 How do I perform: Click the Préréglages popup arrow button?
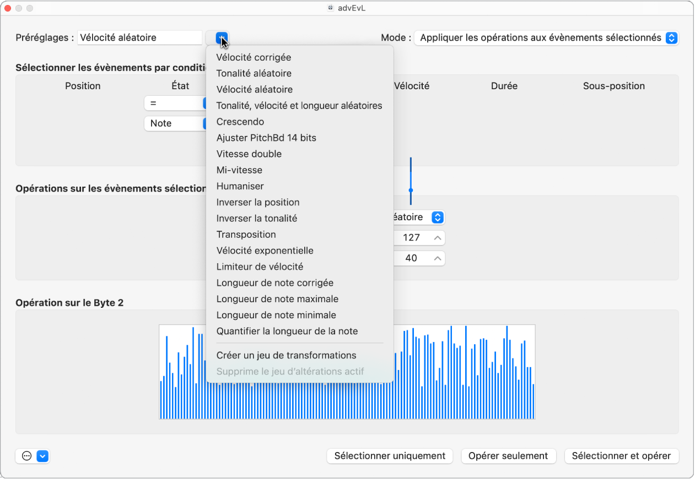[222, 38]
